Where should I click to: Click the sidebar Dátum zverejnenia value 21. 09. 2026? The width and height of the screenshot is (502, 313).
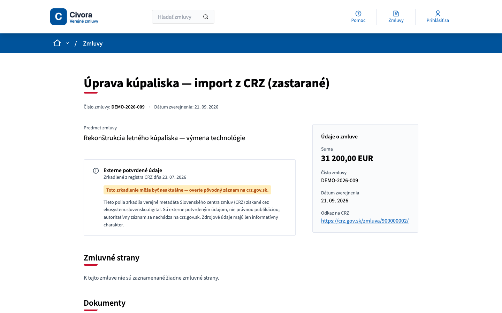(x=335, y=201)
